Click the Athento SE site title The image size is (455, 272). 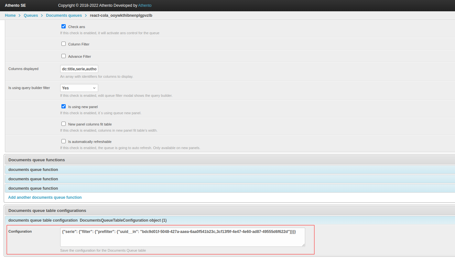tap(15, 5)
